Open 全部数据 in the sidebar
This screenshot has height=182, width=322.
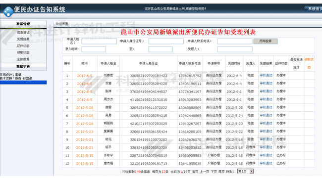point(23,59)
